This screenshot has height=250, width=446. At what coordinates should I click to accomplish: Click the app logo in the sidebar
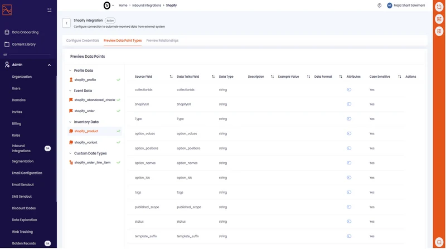click(7, 10)
